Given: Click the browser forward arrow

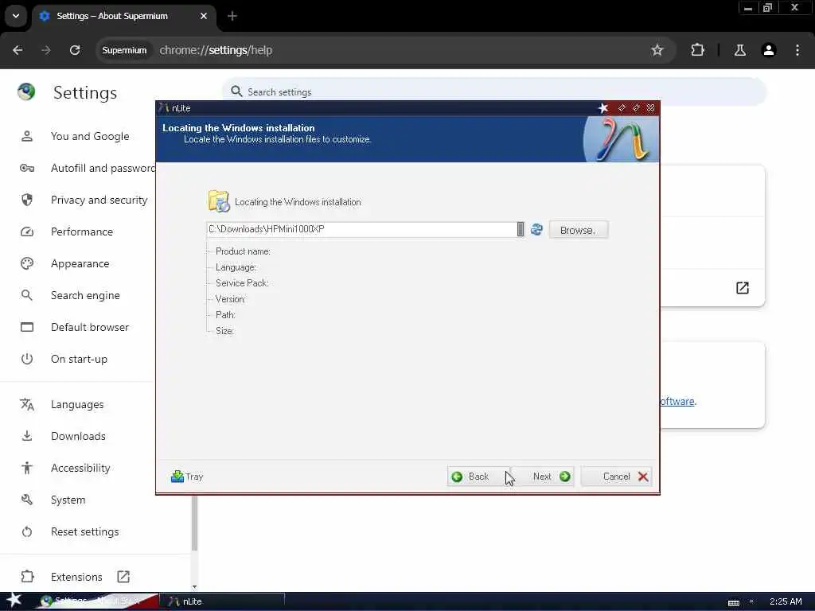Looking at the screenshot, I should 46,50.
